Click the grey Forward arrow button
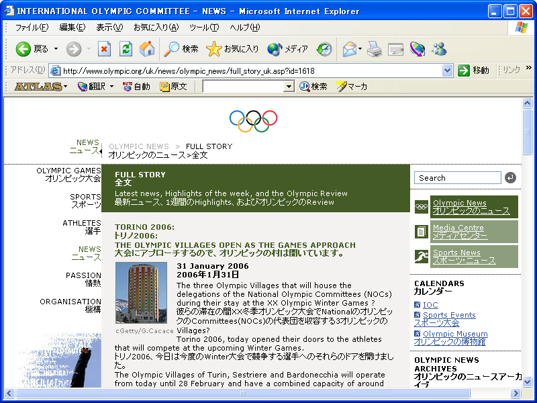Screen dimensions: 537x403 point(74,49)
